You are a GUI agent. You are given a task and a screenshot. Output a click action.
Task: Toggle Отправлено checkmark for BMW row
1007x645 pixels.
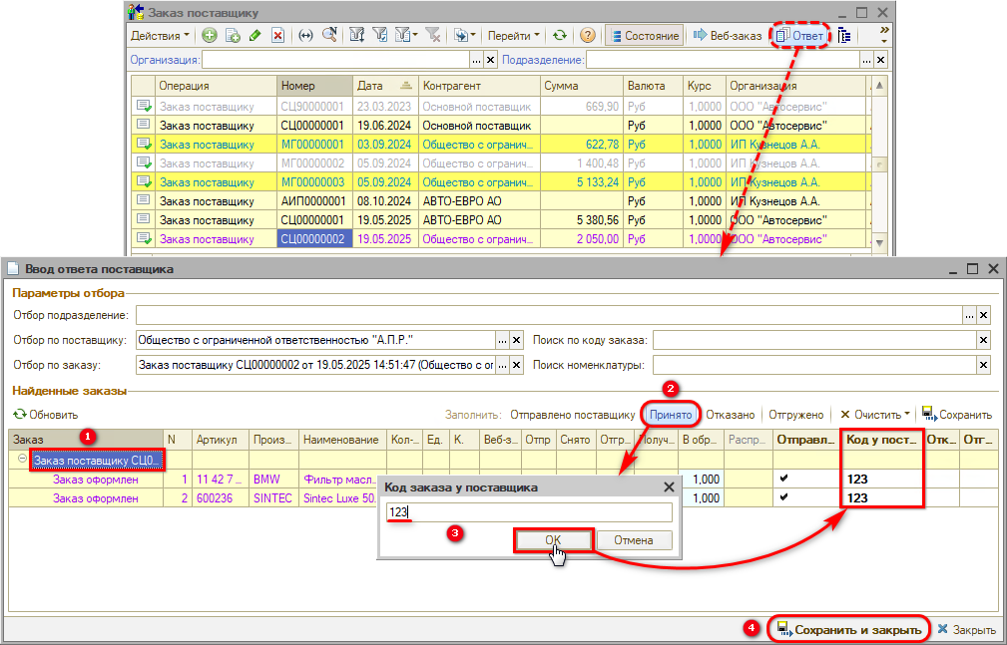[784, 480]
